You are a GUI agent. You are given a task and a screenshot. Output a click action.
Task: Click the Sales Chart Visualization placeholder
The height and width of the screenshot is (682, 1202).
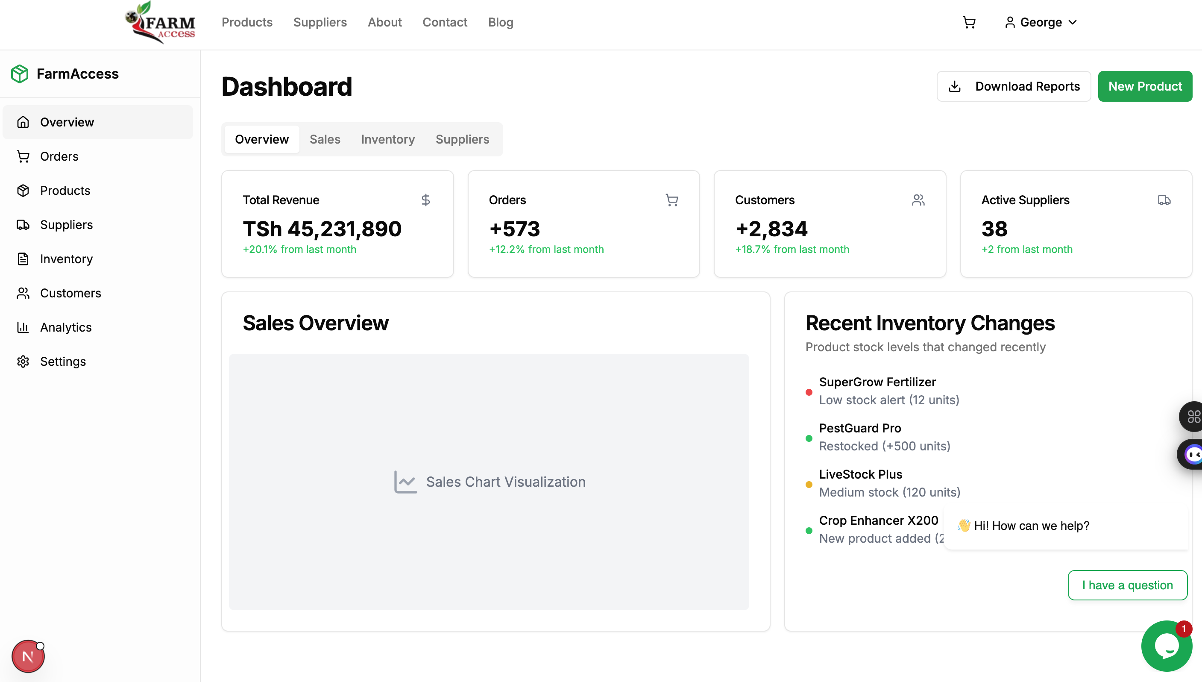[489, 482]
